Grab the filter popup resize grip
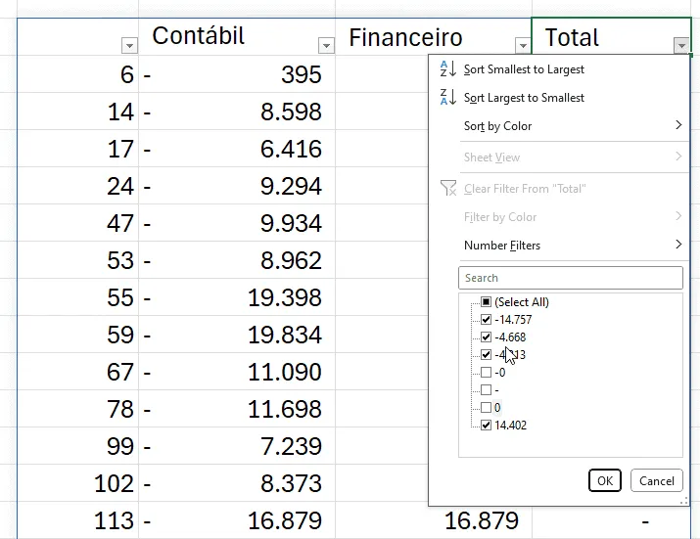 683,501
